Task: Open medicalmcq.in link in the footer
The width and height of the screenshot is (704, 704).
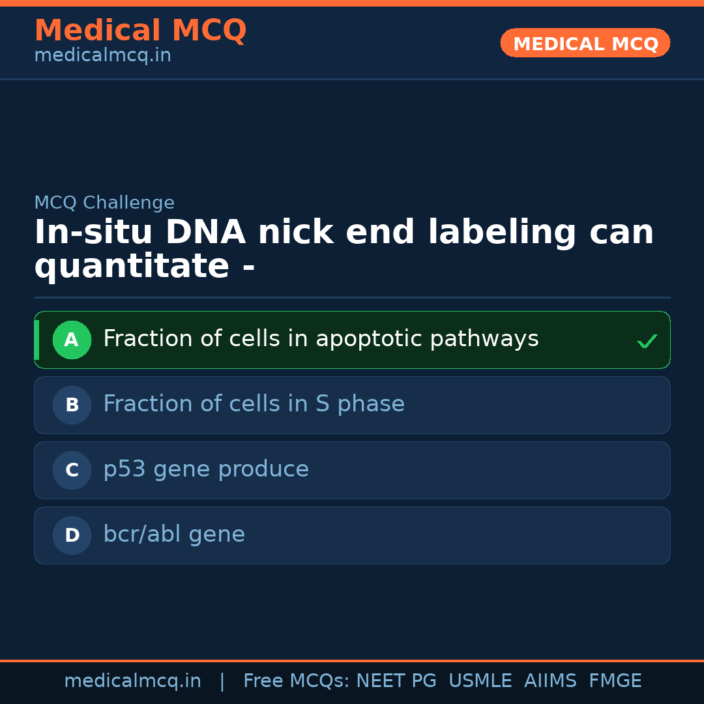Action: 132,681
